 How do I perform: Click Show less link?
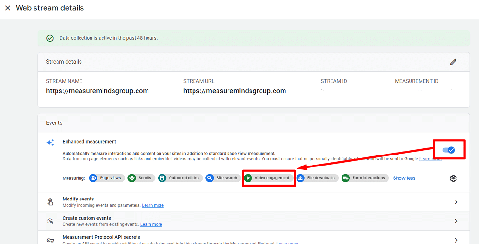(404, 178)
